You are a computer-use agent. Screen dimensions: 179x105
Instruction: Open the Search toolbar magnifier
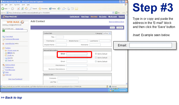pyautogui.click(x=31, y=8)
